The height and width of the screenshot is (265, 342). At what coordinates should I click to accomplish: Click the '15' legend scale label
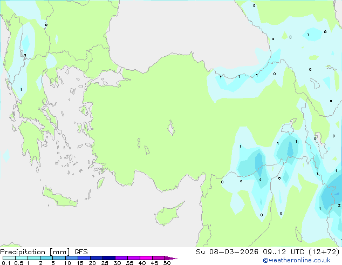[x=80, y=263]
